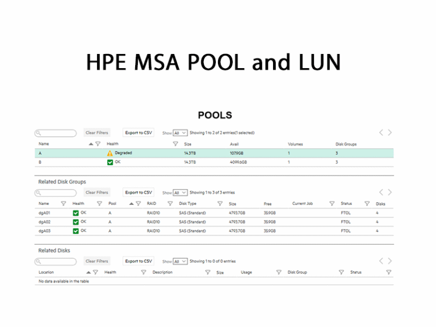Viewport: 436px width, 327px height.
Task: Select pool A row in Pools table
Action: pos(215,153)
